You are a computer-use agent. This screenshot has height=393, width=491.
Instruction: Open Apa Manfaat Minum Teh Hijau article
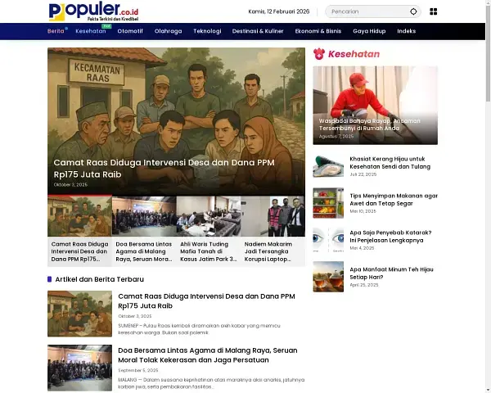click(x=390, y=273)
